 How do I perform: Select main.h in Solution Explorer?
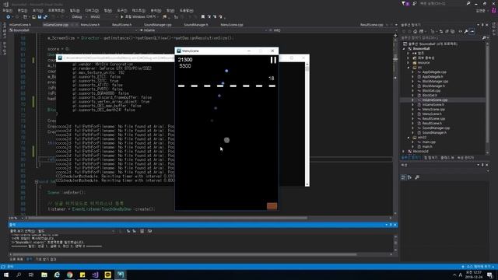pyautogui.click(x=427, y=147)
